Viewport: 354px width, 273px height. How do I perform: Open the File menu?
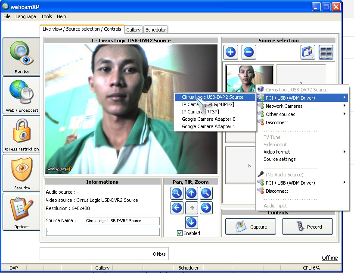pos(7,16)
